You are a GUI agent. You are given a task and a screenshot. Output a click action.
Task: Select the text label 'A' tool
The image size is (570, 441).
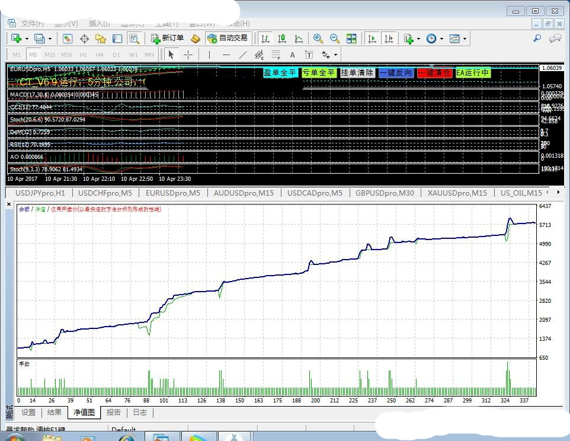click(x=292, y=55)
